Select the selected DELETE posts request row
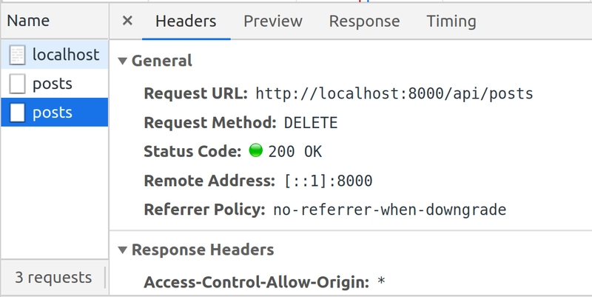This screenshot has height=297, width=592. click(54, 113)
